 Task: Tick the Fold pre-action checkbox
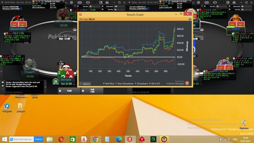pos(60,91)
